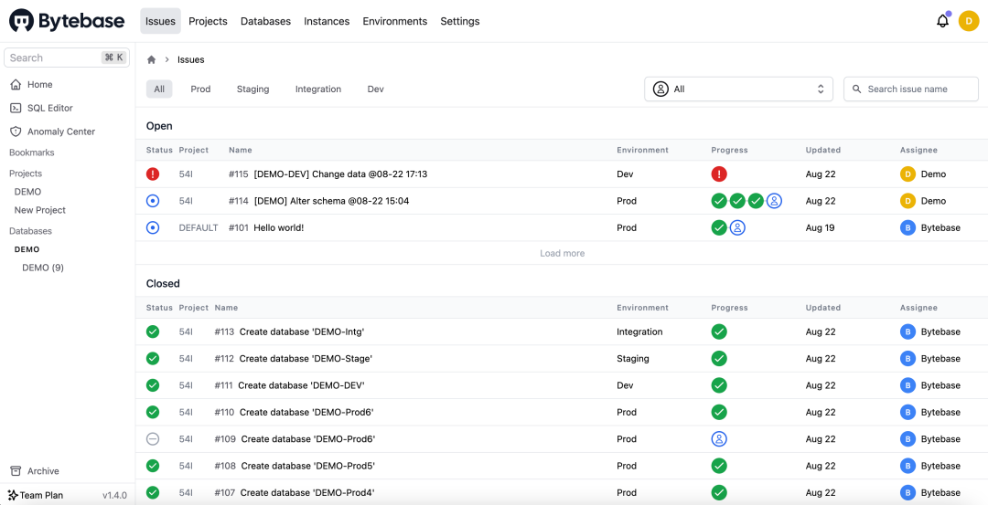Open the Databases menu
The height and width of the screenshot is (505, 988).
[265, 21]
